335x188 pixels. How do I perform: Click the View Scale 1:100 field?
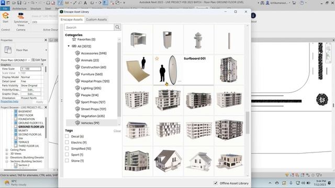pos(31,69)
